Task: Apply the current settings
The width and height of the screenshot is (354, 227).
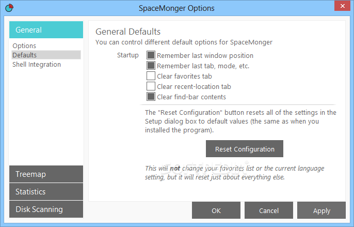Action: [x=321, y=210]
